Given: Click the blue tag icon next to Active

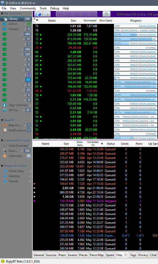Looking at the screenshot, I should pyautogui.click(x=5, y=24).
